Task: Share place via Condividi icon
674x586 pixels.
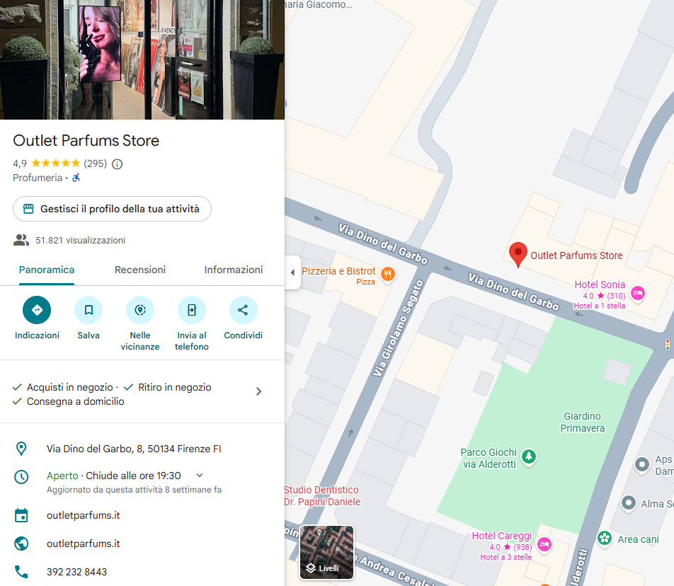Action: [244, 310]
